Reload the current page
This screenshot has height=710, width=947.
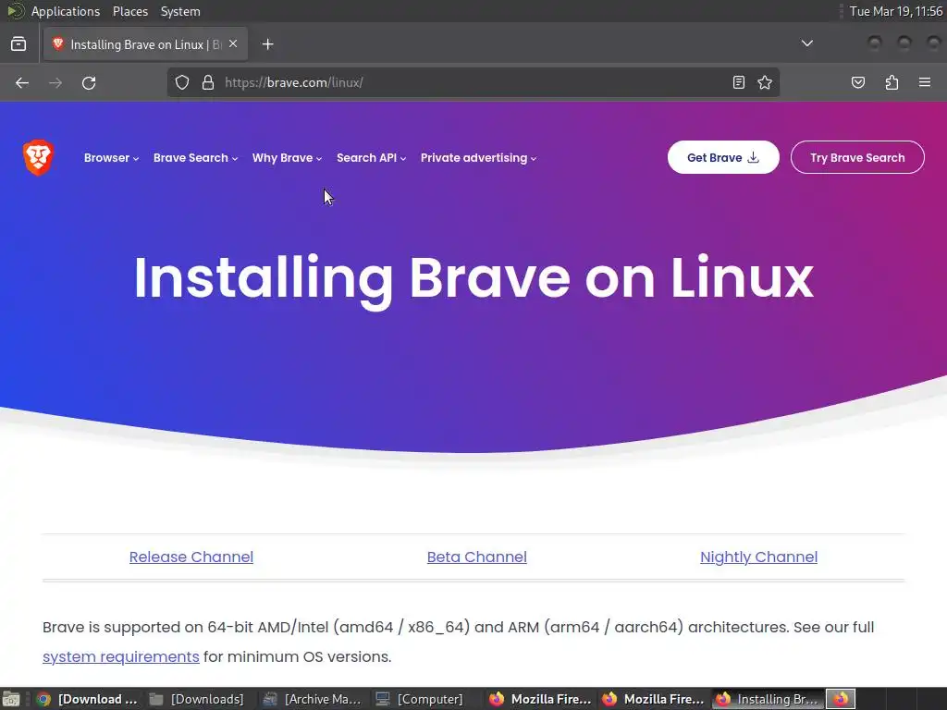coord(89,82)
